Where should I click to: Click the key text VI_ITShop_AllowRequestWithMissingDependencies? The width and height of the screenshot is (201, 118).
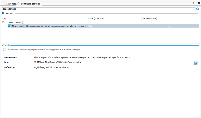pyautogui.click(x=58, y=62)
